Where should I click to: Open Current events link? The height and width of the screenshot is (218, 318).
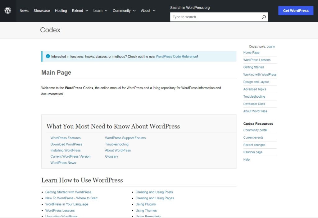pos(253,137)
